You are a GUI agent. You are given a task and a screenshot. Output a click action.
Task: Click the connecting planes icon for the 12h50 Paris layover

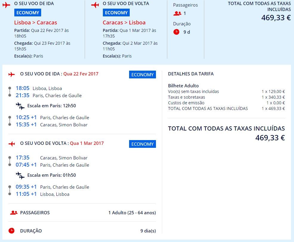pos(20,106)
